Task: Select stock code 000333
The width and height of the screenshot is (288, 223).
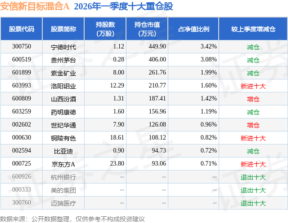Action: point(22,189)
